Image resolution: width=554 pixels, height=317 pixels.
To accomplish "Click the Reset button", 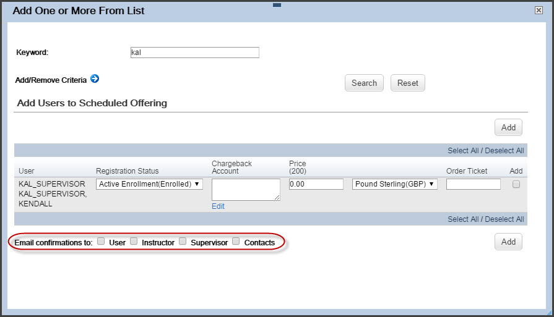I will (x=408, y=83).
